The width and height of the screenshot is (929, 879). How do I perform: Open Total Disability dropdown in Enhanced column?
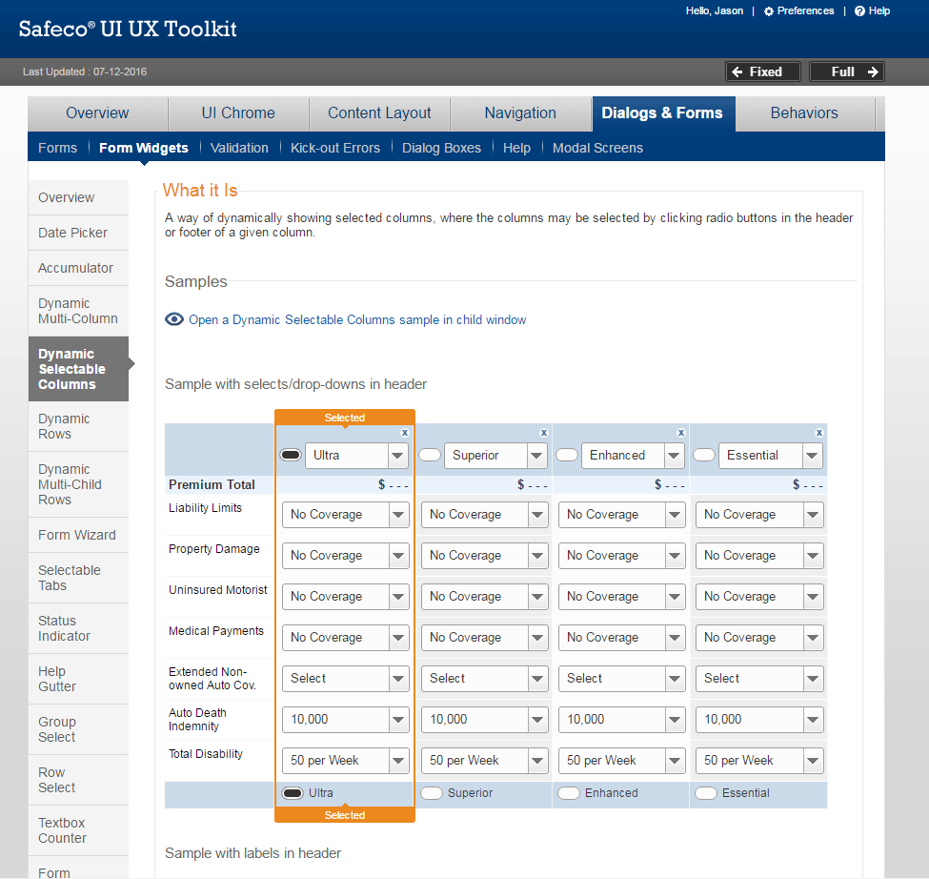point(621,761)
